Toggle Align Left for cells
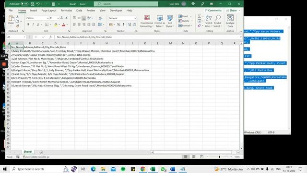 [74, 25]
